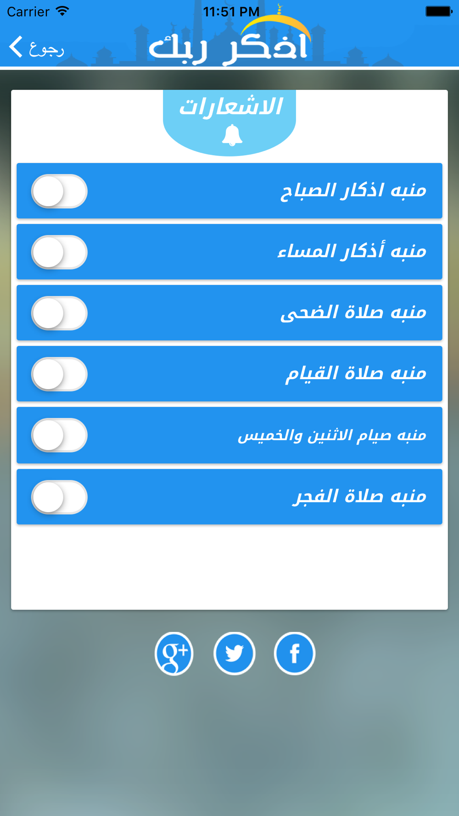Select the الاشعارات header tab
459x816 pixels.
tap(229, 123)
